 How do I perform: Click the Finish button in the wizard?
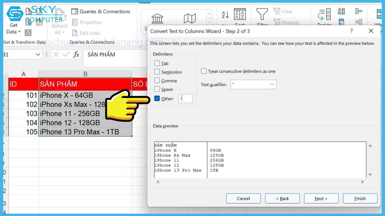pyautogui.click(x=360, y=199)
